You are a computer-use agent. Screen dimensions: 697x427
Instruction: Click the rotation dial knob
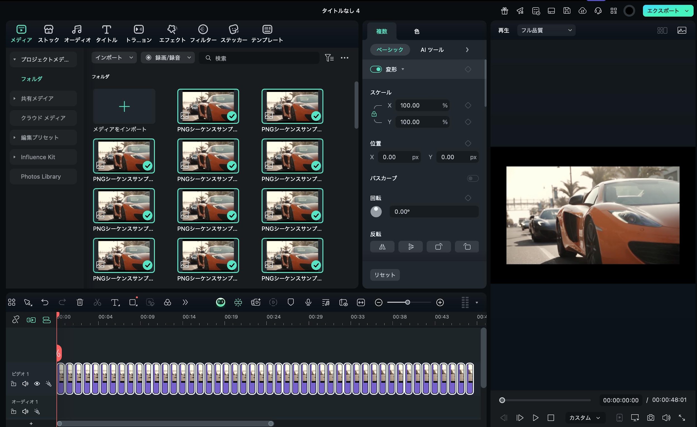tap(376, 212)
